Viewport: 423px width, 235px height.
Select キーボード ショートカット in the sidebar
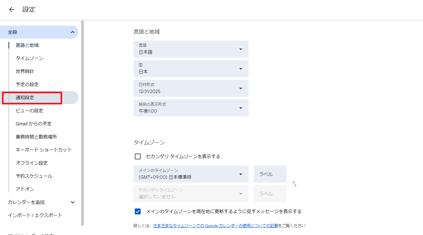(44, 150)
